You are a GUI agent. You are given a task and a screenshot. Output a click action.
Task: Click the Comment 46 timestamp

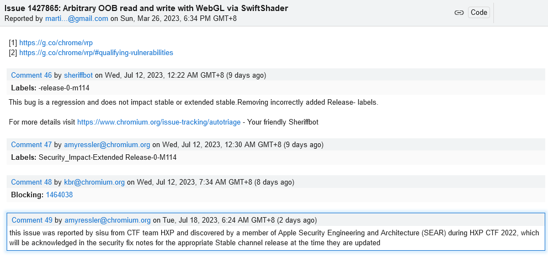click(x=185, y=75)
